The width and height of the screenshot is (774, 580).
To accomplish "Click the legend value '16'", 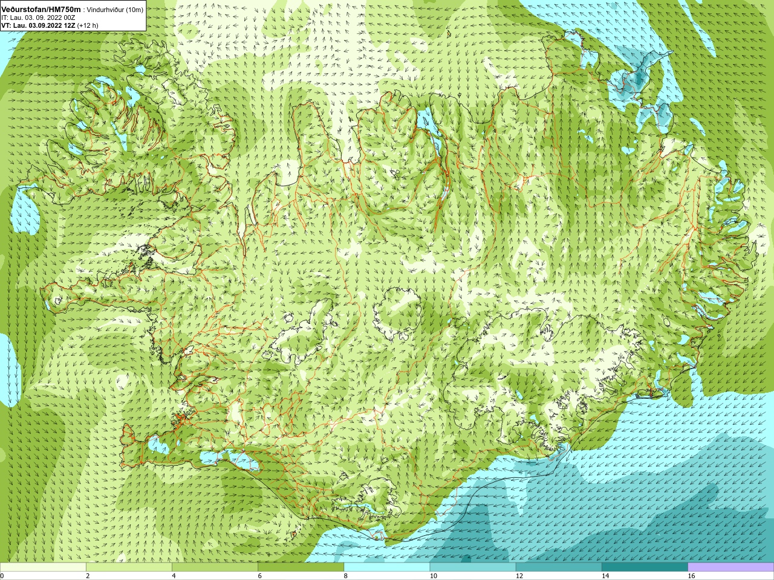I will pos(691,576).
